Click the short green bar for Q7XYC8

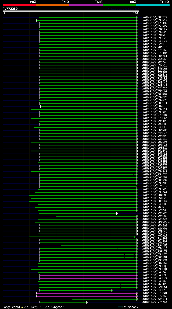pos(63,302)
